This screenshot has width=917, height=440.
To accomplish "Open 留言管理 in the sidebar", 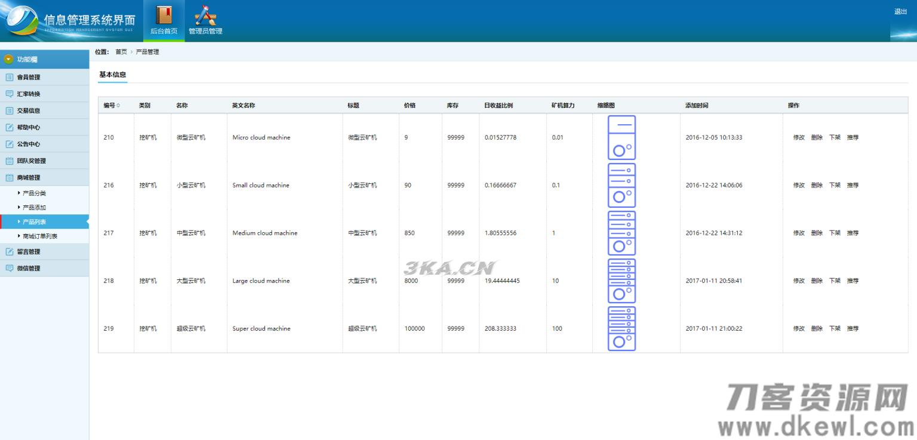I will 44,251.
